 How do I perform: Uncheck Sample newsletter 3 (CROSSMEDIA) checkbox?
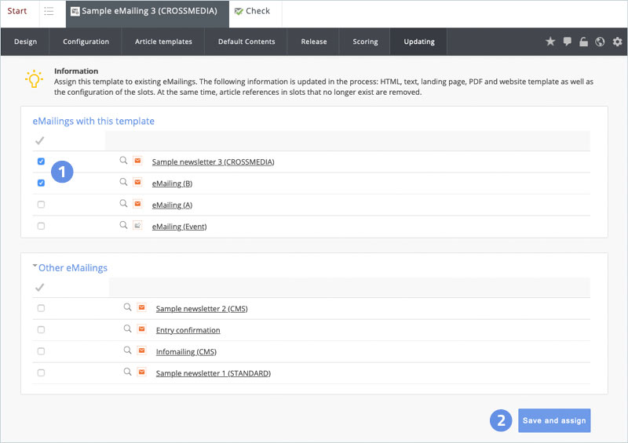(x=41, y=162)
